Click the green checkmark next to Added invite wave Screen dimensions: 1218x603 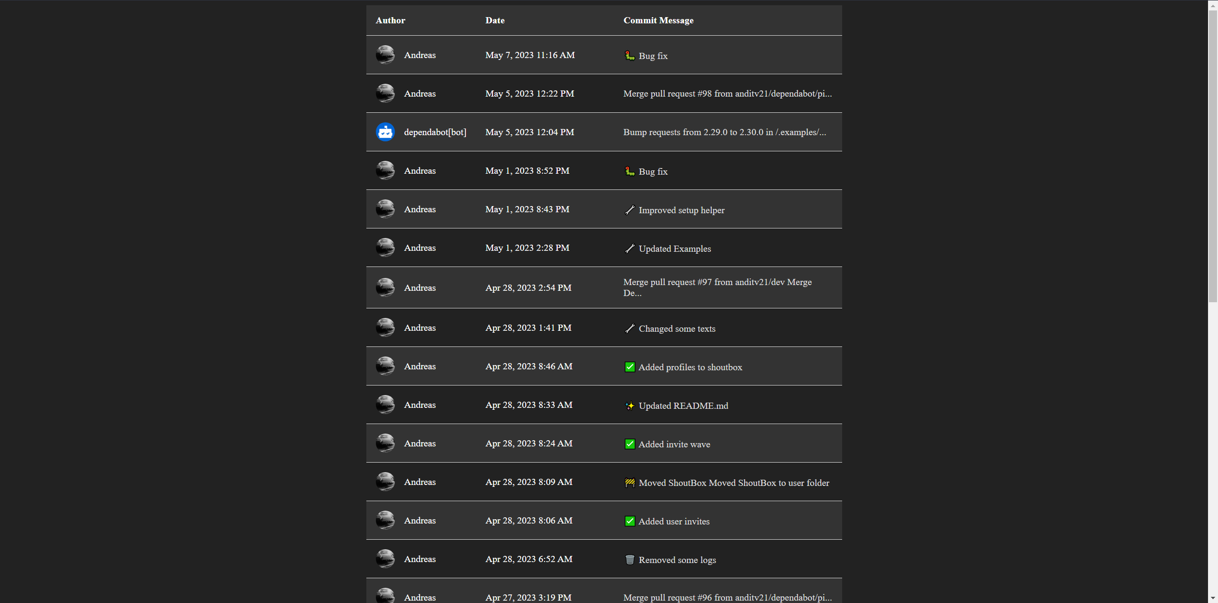629,444
